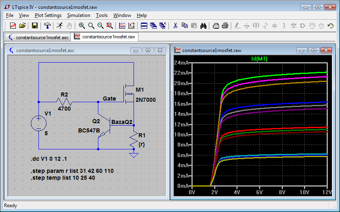Click the 24mA y-axis label
Screen dimensions: 340x212
(181, 63)
